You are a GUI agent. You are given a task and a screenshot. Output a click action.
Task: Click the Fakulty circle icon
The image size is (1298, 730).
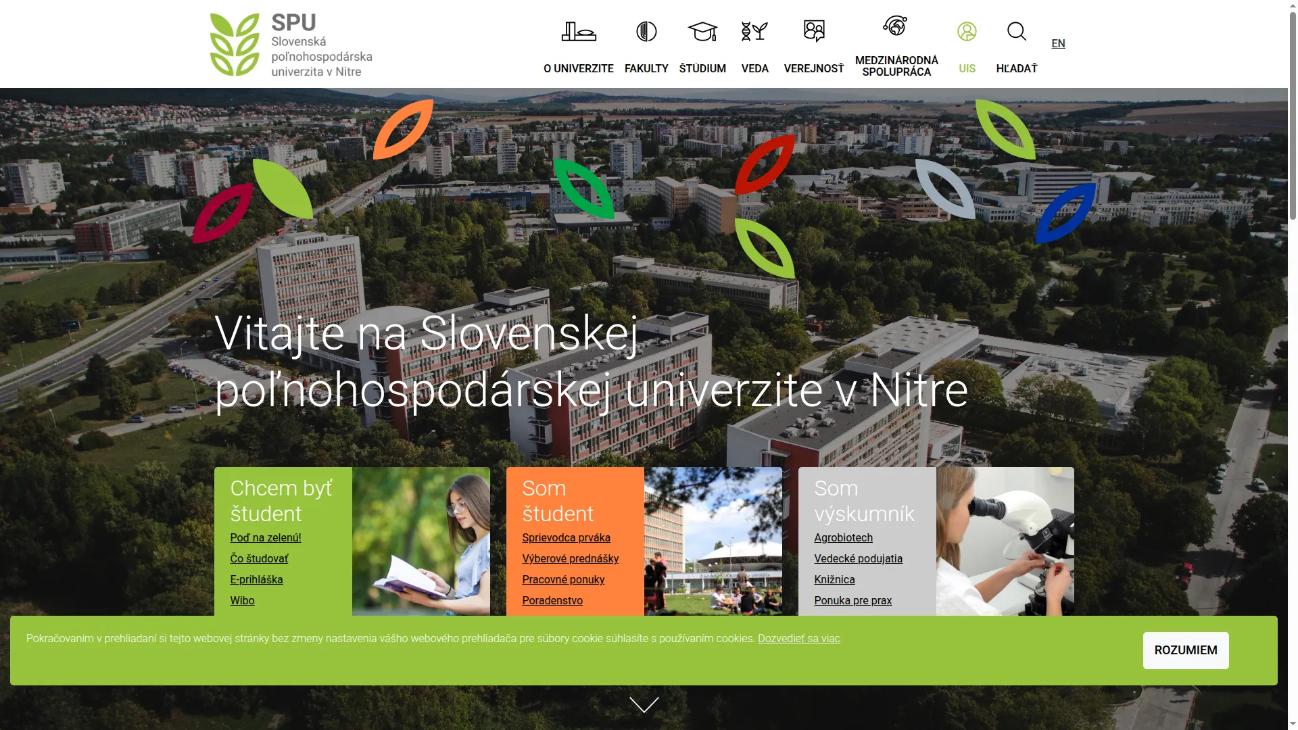click(x=646, y=31)
